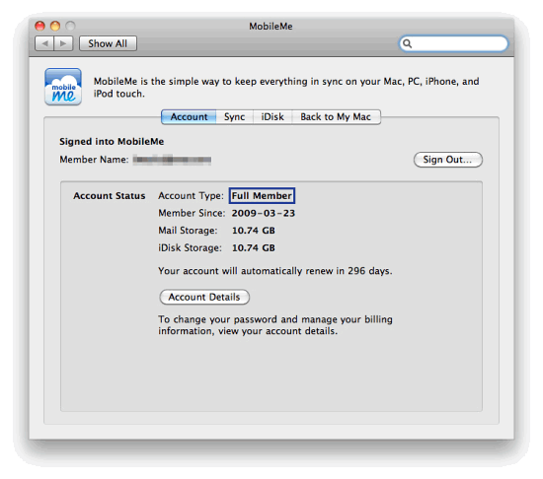Click the Mail Storage value 10.74 GB
The width and height of the screenshot is (543, 479).
pos(254,231)
